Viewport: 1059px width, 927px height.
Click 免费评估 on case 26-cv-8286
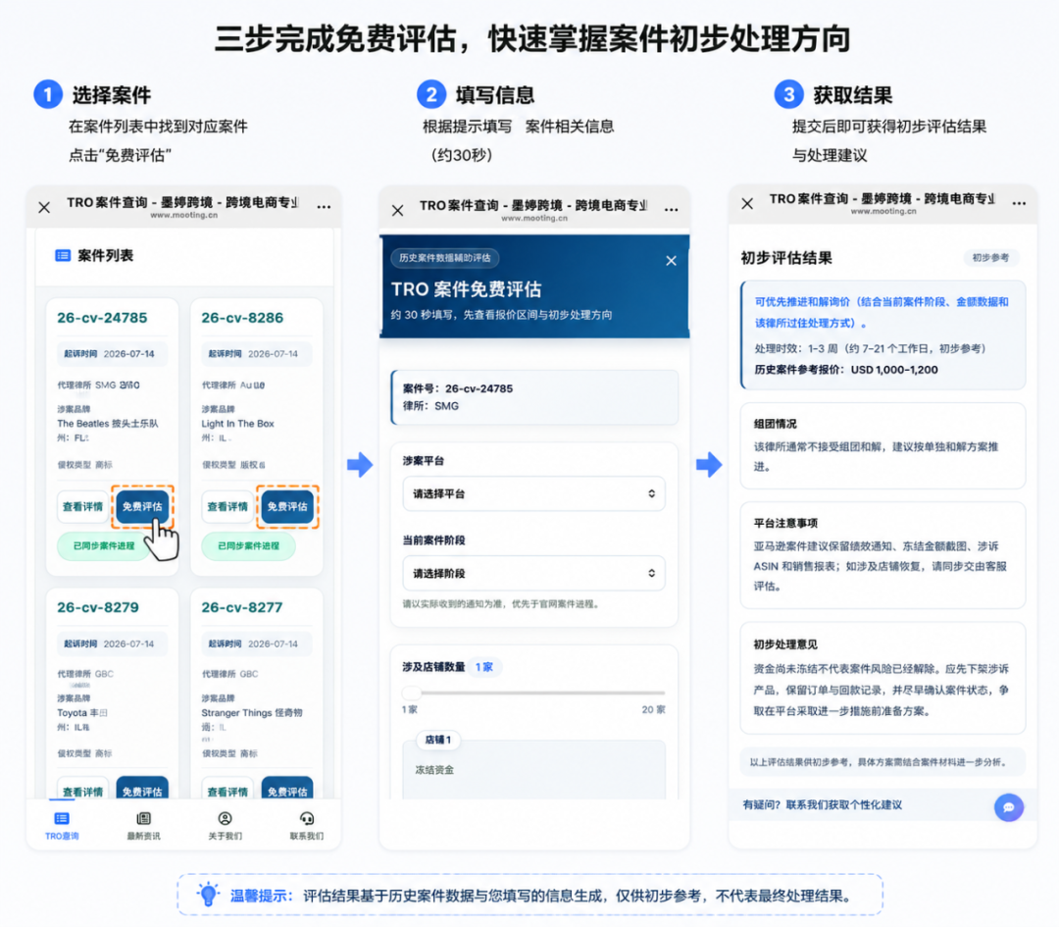click(287, 506)
